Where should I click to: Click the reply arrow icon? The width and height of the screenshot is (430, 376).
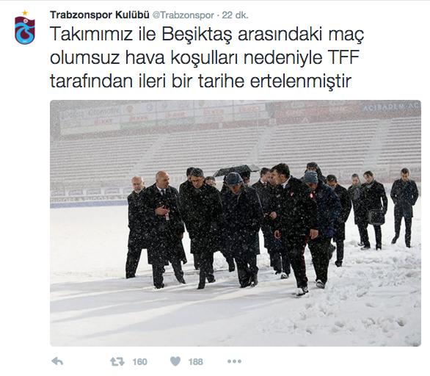click(x=57, y=361)
